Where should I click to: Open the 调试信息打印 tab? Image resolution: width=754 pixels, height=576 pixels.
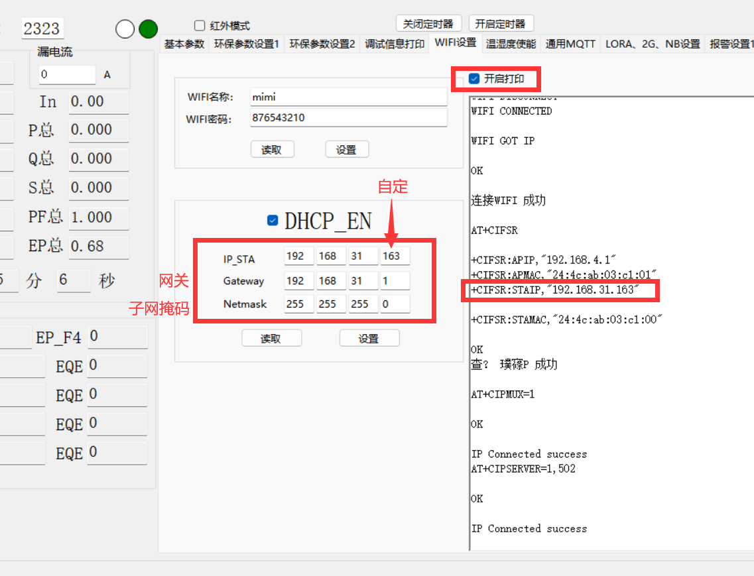tap(395, 44)
